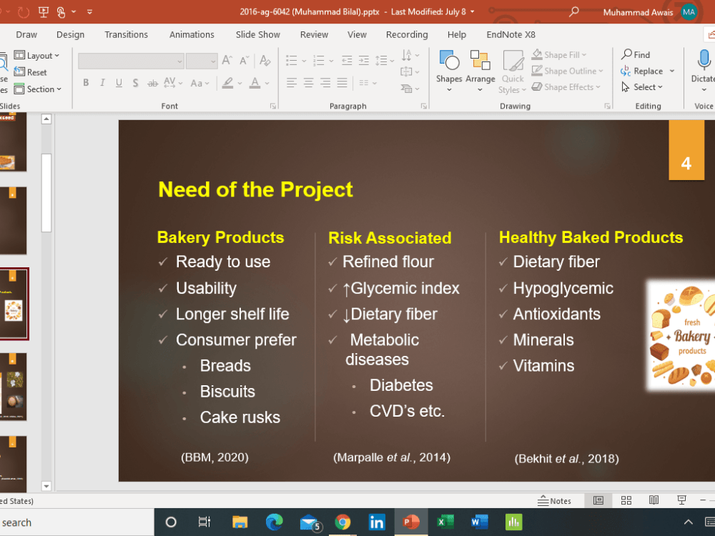Switch to Animations tab
This screenshot has width=715, height=536.
click(192, 34)
